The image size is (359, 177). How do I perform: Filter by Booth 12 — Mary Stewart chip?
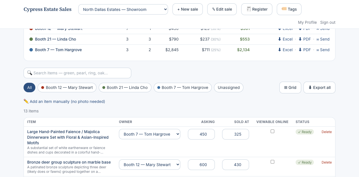[x=67, y=88]
